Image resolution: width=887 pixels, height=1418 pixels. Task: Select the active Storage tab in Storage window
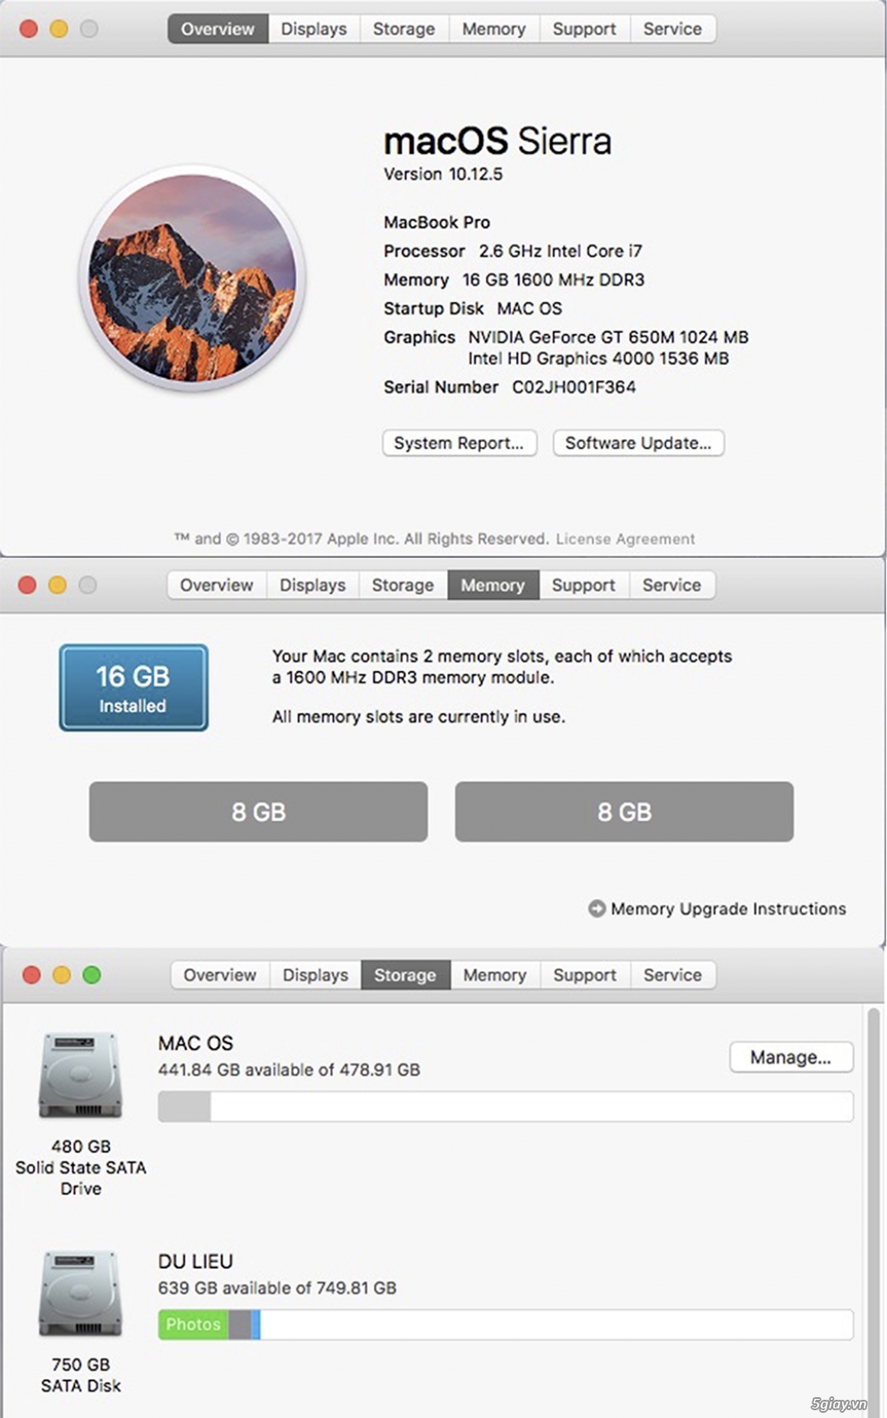pos(405,975)
